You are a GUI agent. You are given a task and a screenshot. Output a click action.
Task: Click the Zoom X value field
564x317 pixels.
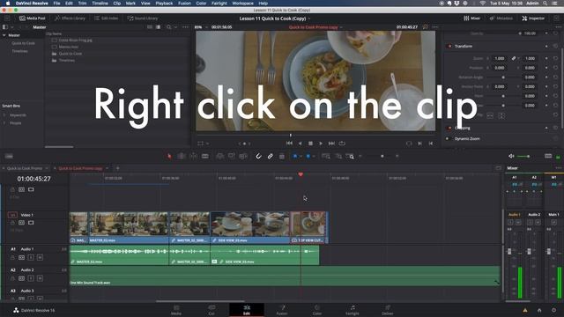pyautogui.click(x=500, y=58)
